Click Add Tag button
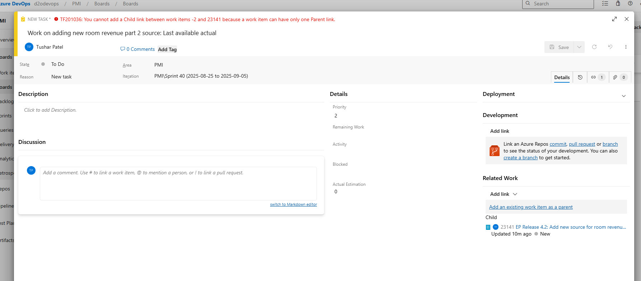The width and height of the screenshot is (641, 281). point(167,49)
